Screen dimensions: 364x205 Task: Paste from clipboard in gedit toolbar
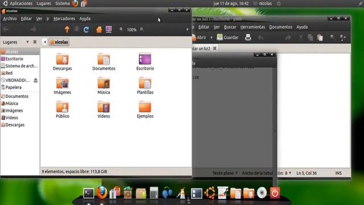320,38
